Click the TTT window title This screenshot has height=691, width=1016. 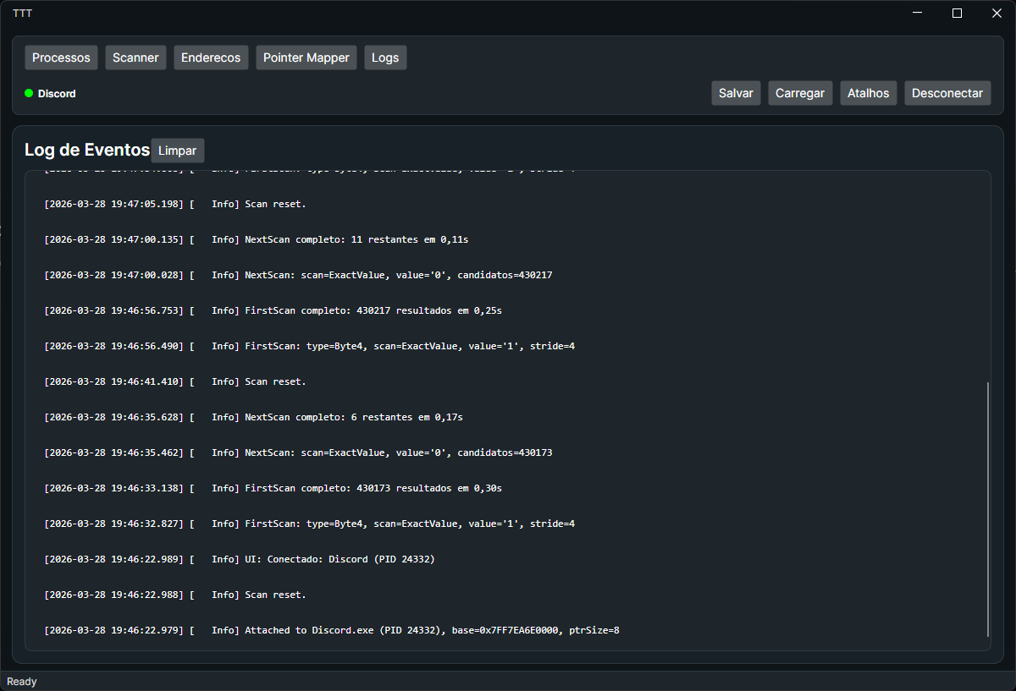(22, 13)
